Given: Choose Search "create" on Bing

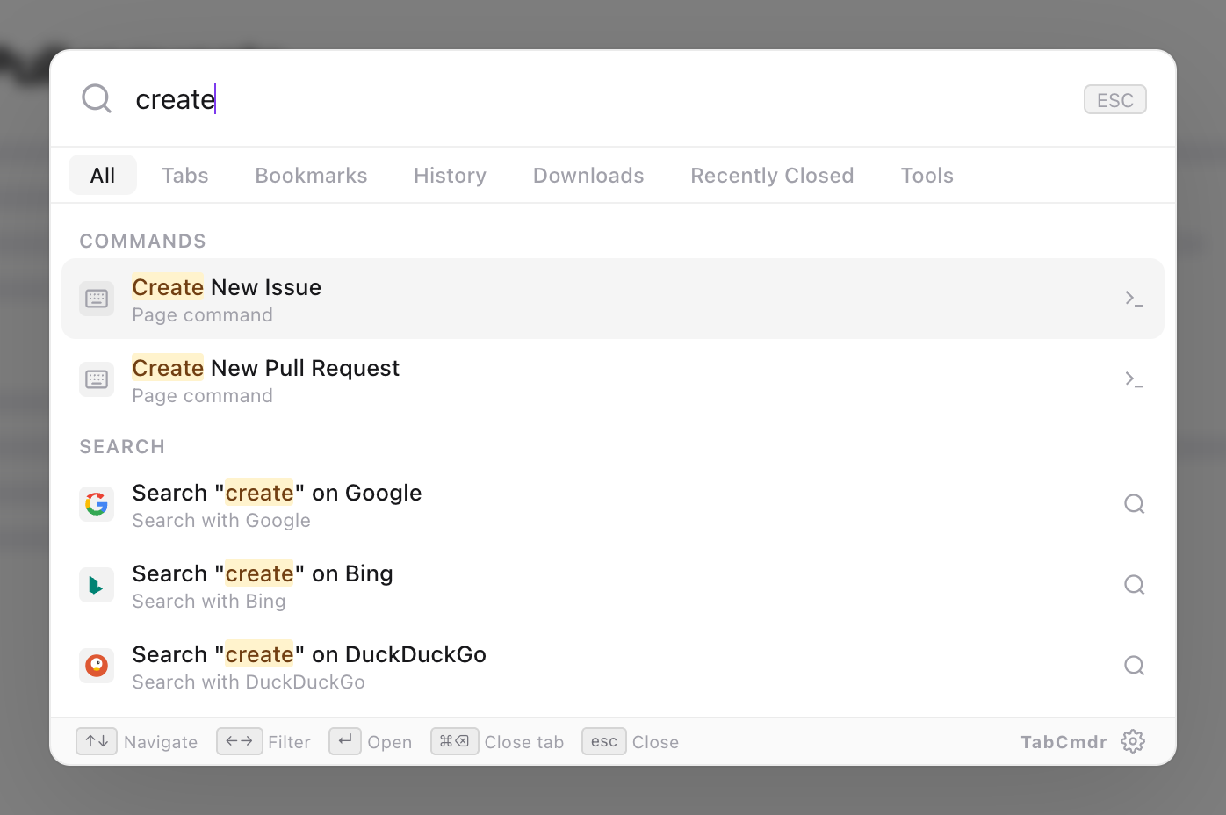Looking at the screenshot, I should [x=613, y=585].
